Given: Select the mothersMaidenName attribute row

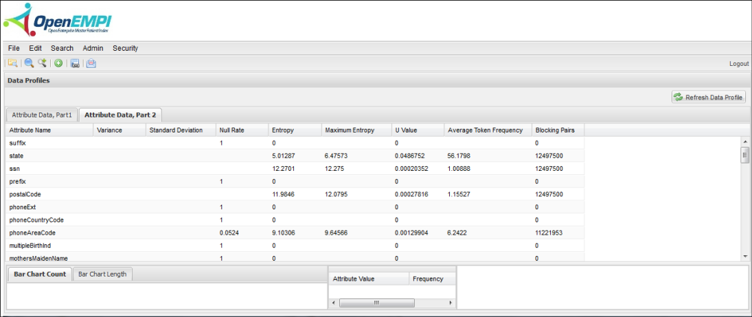Looking at the screenshot, I should pyautogui.click(x=295, y=258).
